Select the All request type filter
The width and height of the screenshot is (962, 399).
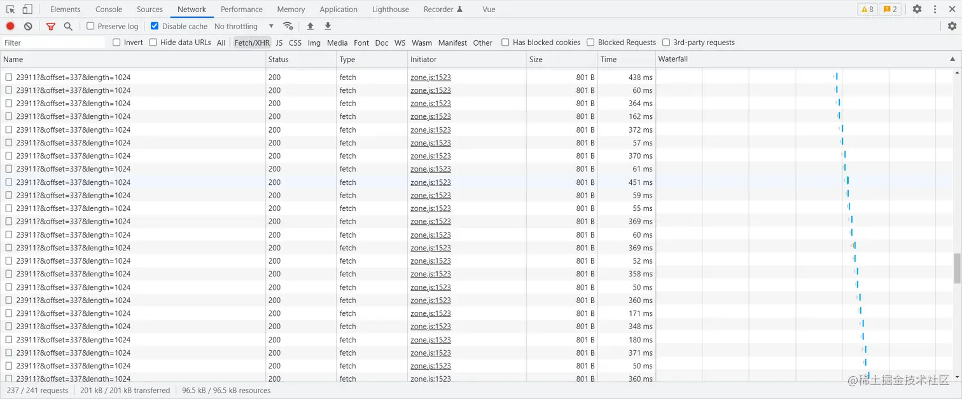221,43
